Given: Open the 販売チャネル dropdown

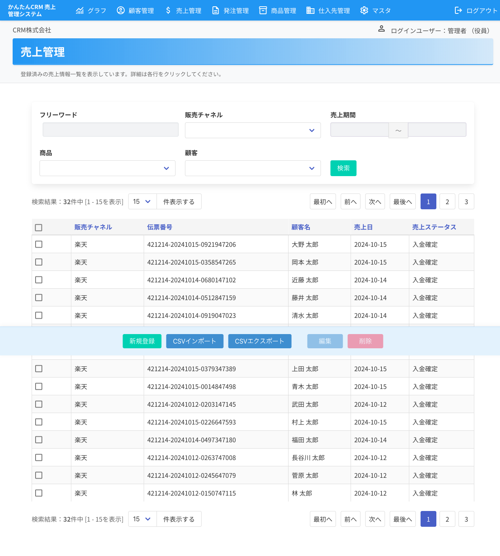Looking at the screenshot, I should (x=253, y=130).
